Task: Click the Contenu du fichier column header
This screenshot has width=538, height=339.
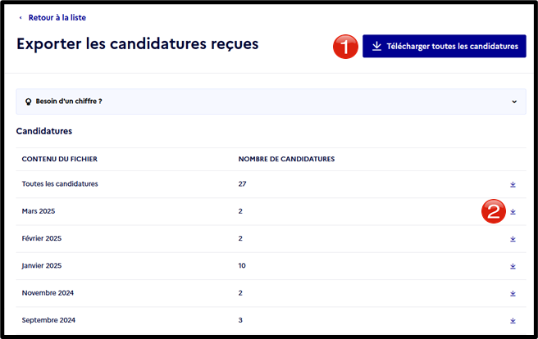Action: coord(60,159)
